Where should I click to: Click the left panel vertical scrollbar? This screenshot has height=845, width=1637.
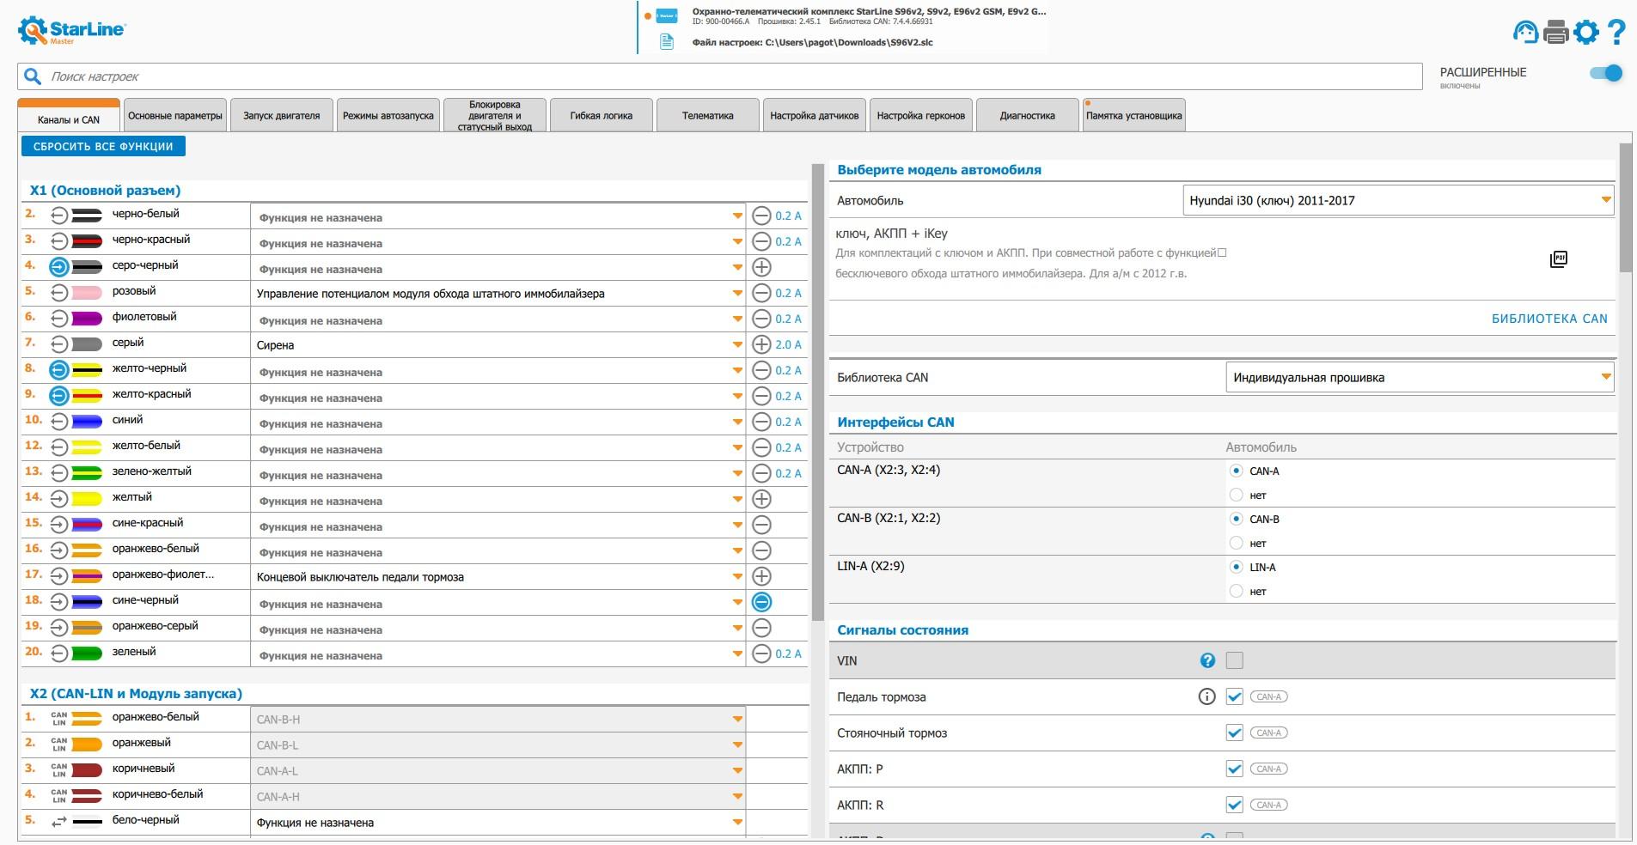[818, 391]
